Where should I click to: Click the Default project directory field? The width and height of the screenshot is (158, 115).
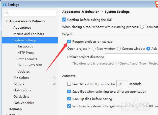[x=132, y=57]
